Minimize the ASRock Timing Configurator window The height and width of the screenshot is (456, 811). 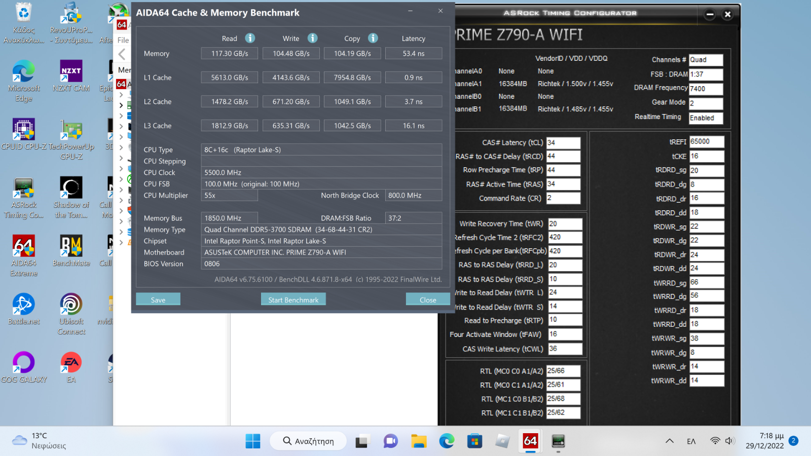[x=710, y=14]
